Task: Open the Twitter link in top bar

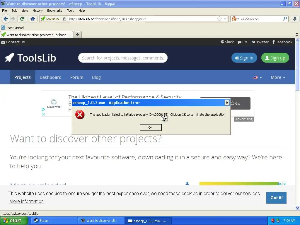Action: pos(260,42)
